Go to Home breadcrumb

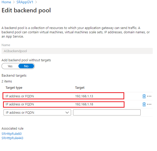[6, 2]
